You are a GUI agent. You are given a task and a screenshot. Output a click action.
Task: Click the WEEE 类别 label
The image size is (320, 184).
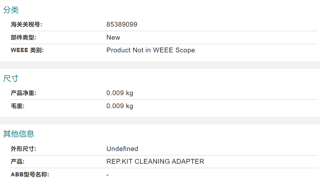coord(27,50)
